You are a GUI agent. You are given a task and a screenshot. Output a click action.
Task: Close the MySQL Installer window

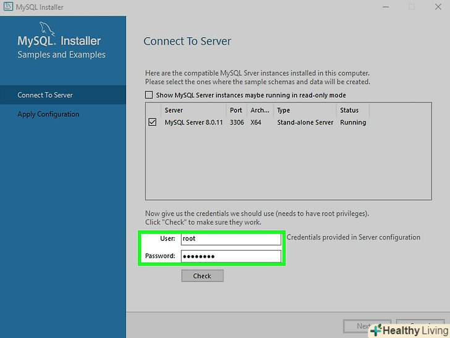(x=438, y=7)
